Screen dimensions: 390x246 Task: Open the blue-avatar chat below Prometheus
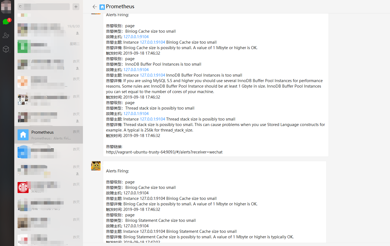[49, 152]
